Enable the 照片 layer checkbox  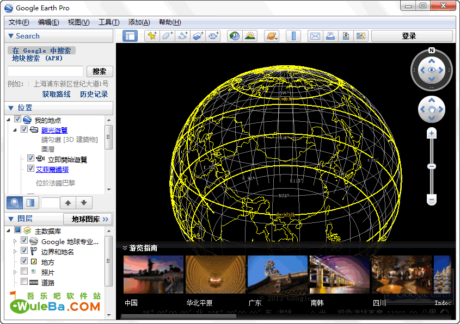click(x=24, y=271)
